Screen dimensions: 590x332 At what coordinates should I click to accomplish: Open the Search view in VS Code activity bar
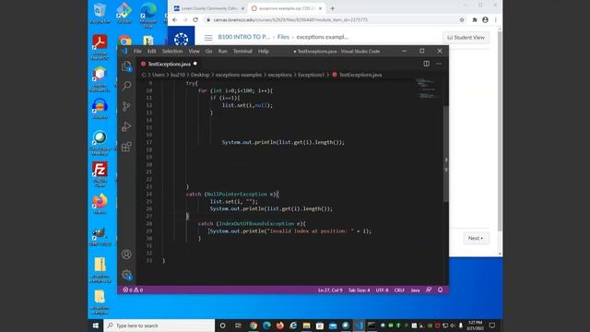(x=126, y=86)
